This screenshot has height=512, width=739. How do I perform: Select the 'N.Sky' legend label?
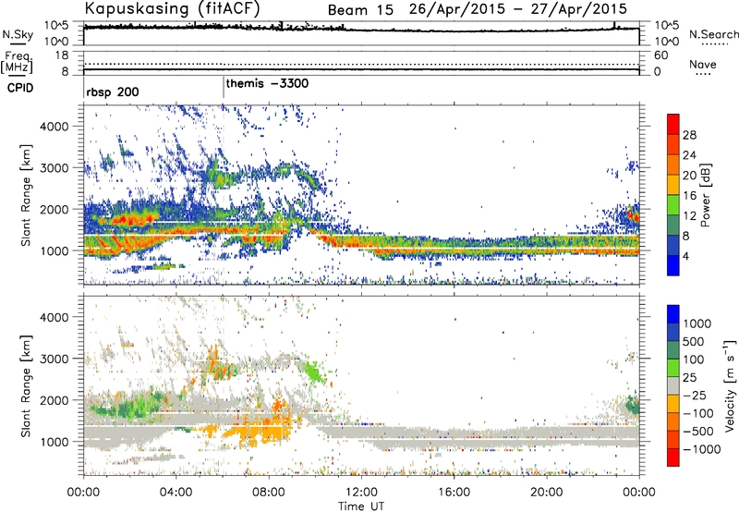coord(18,34)
